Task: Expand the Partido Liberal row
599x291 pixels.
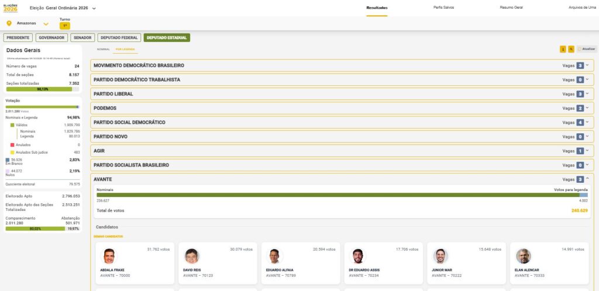Action: 342,94
